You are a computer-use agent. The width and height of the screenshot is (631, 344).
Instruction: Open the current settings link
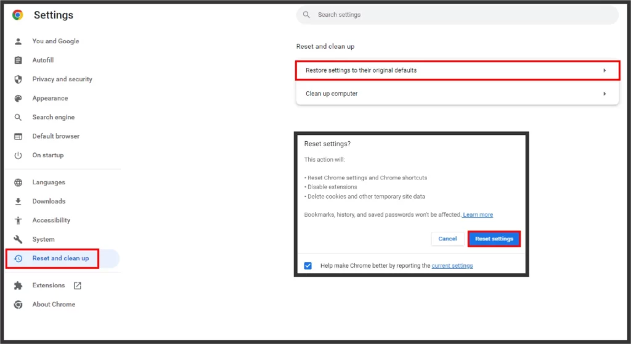pos(452,266)
